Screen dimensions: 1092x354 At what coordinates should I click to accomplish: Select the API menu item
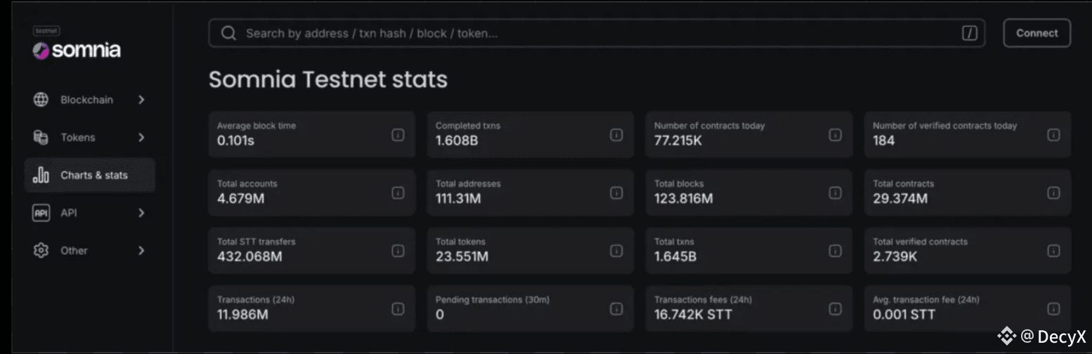pos(69,213)
